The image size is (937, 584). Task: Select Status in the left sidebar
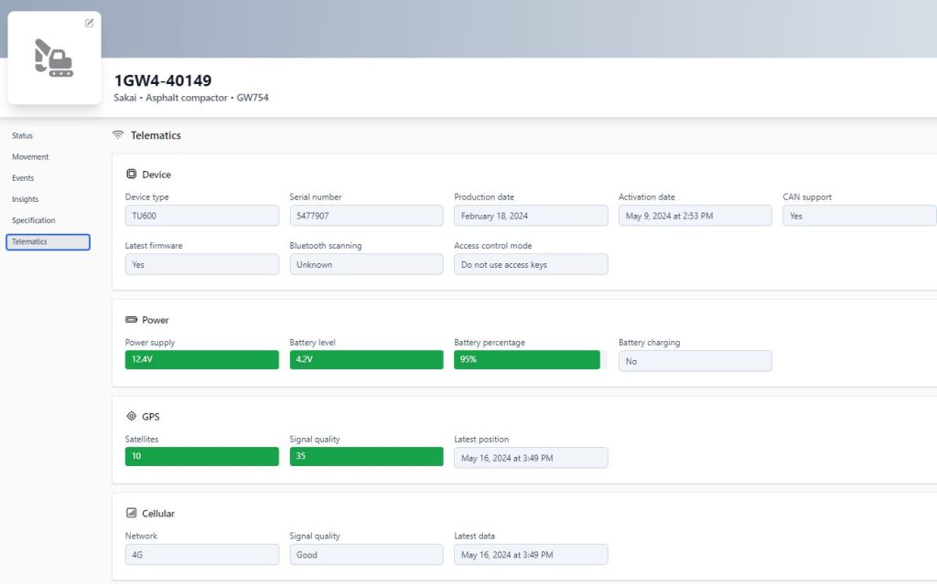pos(22,135)
